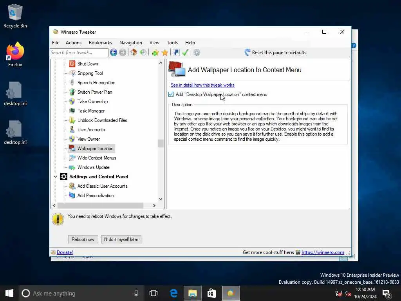Open File Explorer from the taskbar
Screen dimensions: 401x301
[x=193, y=293]
